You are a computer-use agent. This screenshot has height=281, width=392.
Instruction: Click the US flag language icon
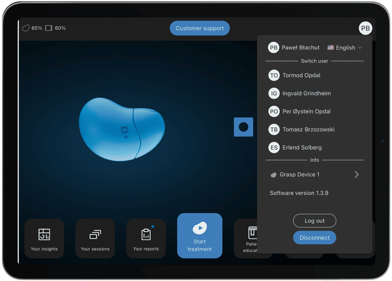coord(330,47)
